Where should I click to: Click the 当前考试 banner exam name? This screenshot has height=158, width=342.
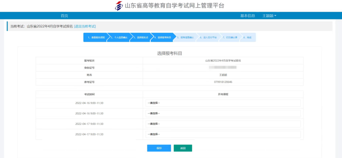pyautogui.click(x=50, y=26)
